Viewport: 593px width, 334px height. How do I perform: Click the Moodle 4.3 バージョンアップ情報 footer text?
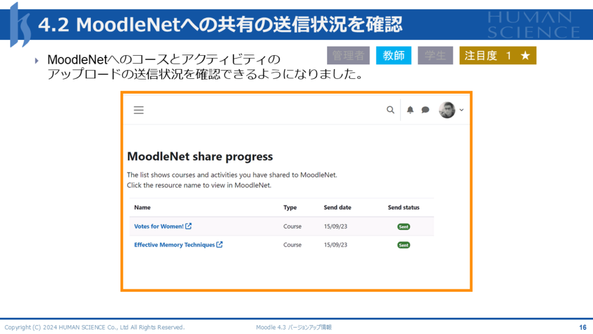294,327
